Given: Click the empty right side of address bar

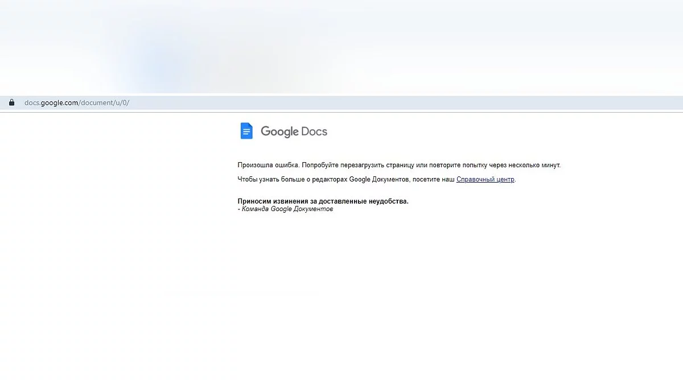Looking at the screenshot, I should (x=455, y=103).
